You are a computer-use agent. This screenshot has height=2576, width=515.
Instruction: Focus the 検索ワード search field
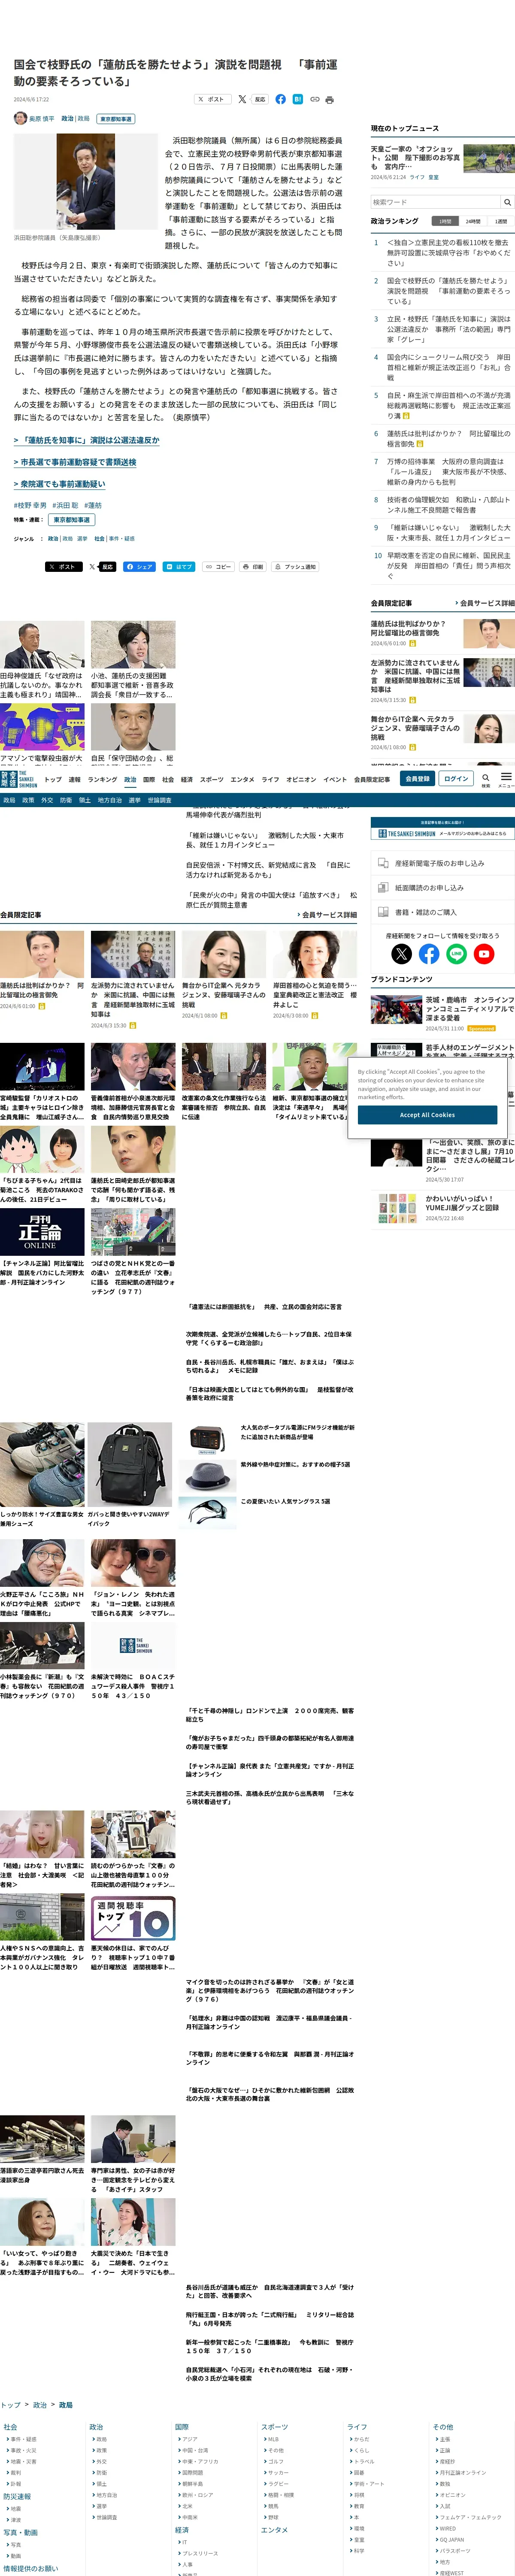(x=435, y=202)
